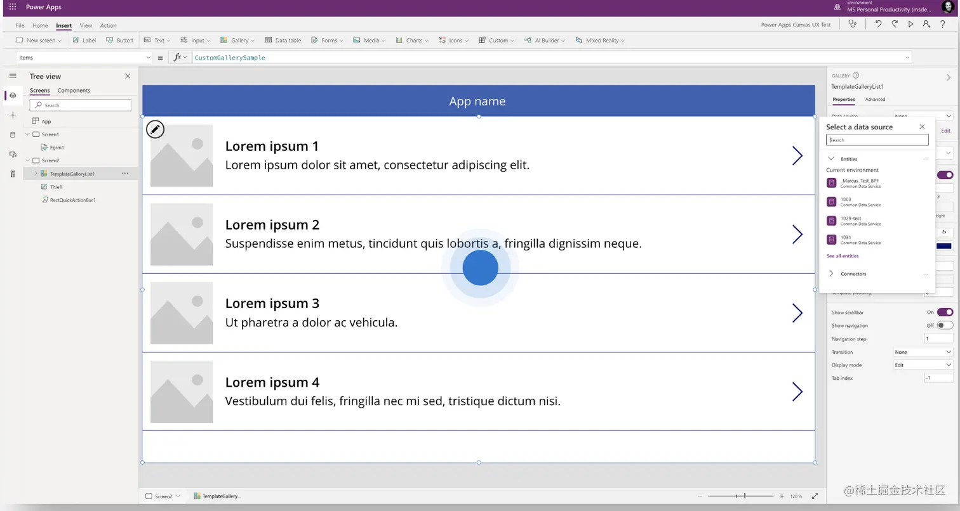
Task: Click the Edit fields link
Action: click(945, 131)
